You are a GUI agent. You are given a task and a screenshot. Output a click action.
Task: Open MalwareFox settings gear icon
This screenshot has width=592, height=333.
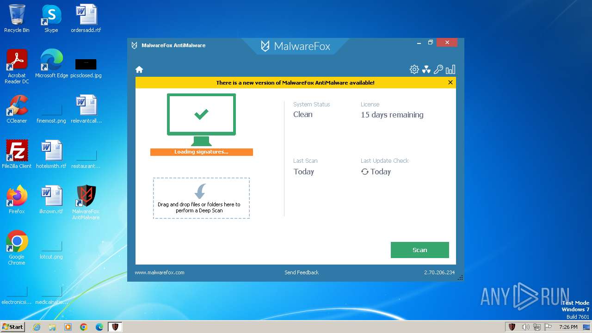(414, 69)
